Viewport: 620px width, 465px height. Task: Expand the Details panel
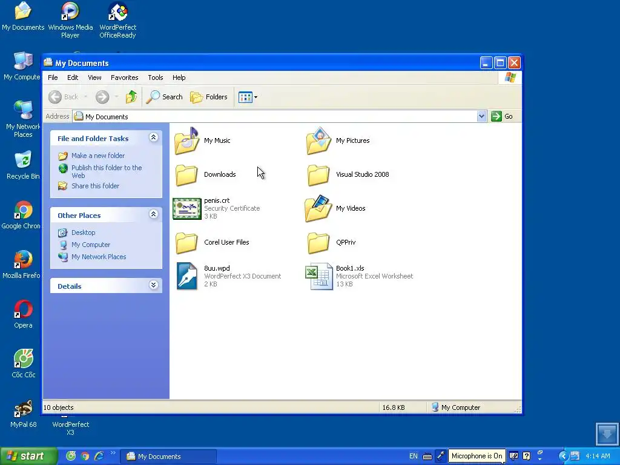click(x=153, y=285)
